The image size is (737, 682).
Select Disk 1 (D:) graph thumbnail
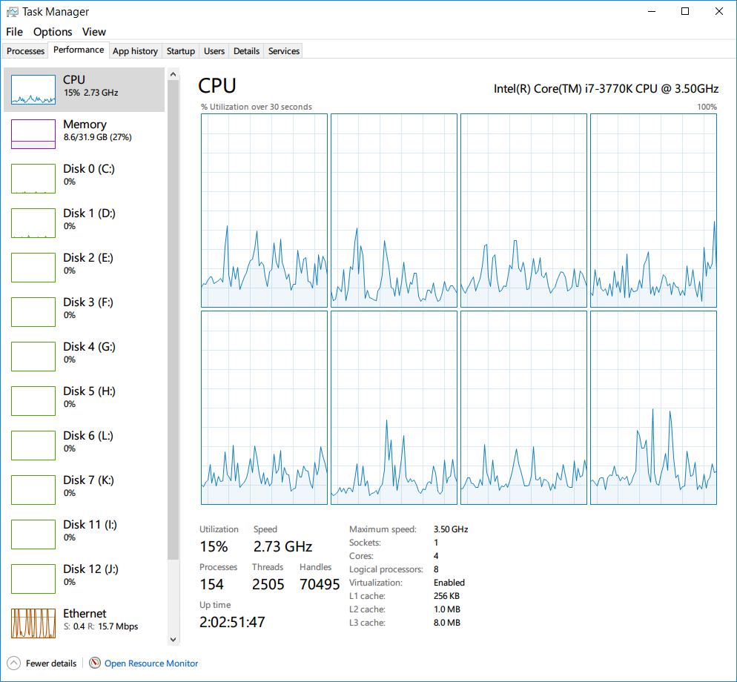pyautogui.click(x=33, y=223)
